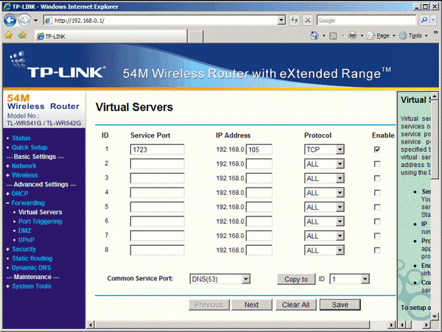Image resolution: width=442 pixels, height=332 pixels.
Task: Open the Common Service Port dropdown
Action: coord(220,279)
